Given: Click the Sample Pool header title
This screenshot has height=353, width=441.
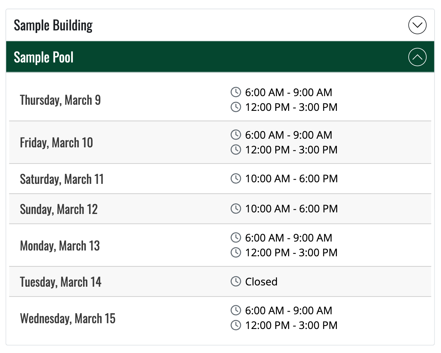Looking at the screenshot, I should click(44, 57).
